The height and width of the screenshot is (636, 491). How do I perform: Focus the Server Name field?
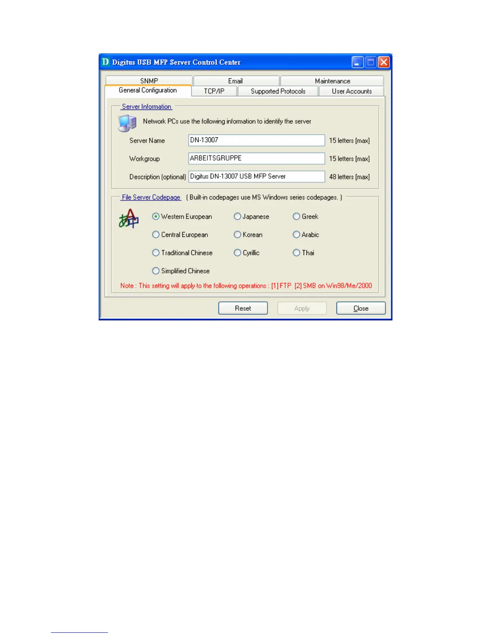tap(257, 140)
